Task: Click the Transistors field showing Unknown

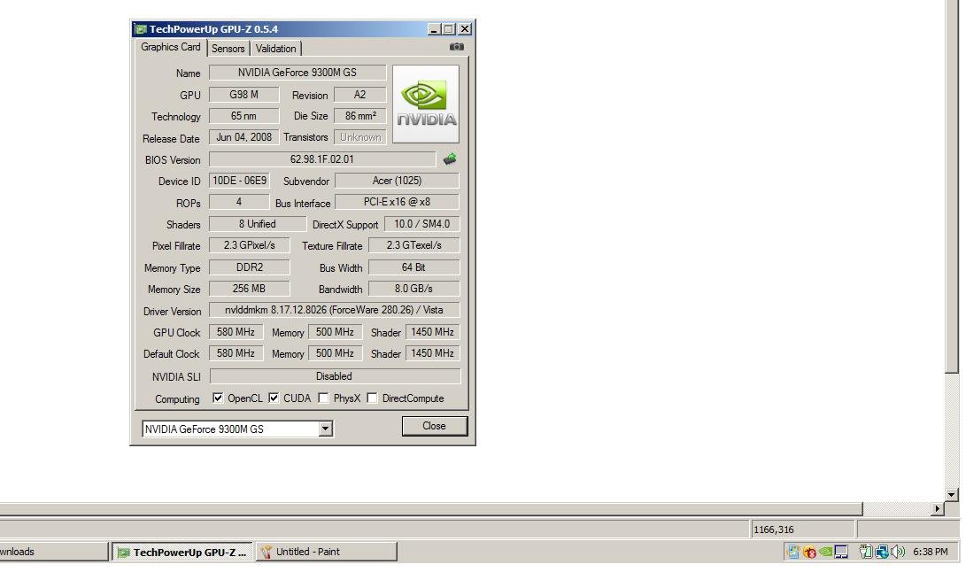Action: click(x=359, y=137)
